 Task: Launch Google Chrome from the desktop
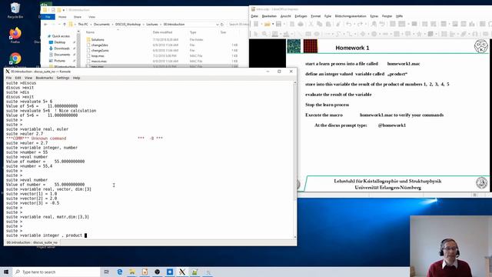[15, 60]
